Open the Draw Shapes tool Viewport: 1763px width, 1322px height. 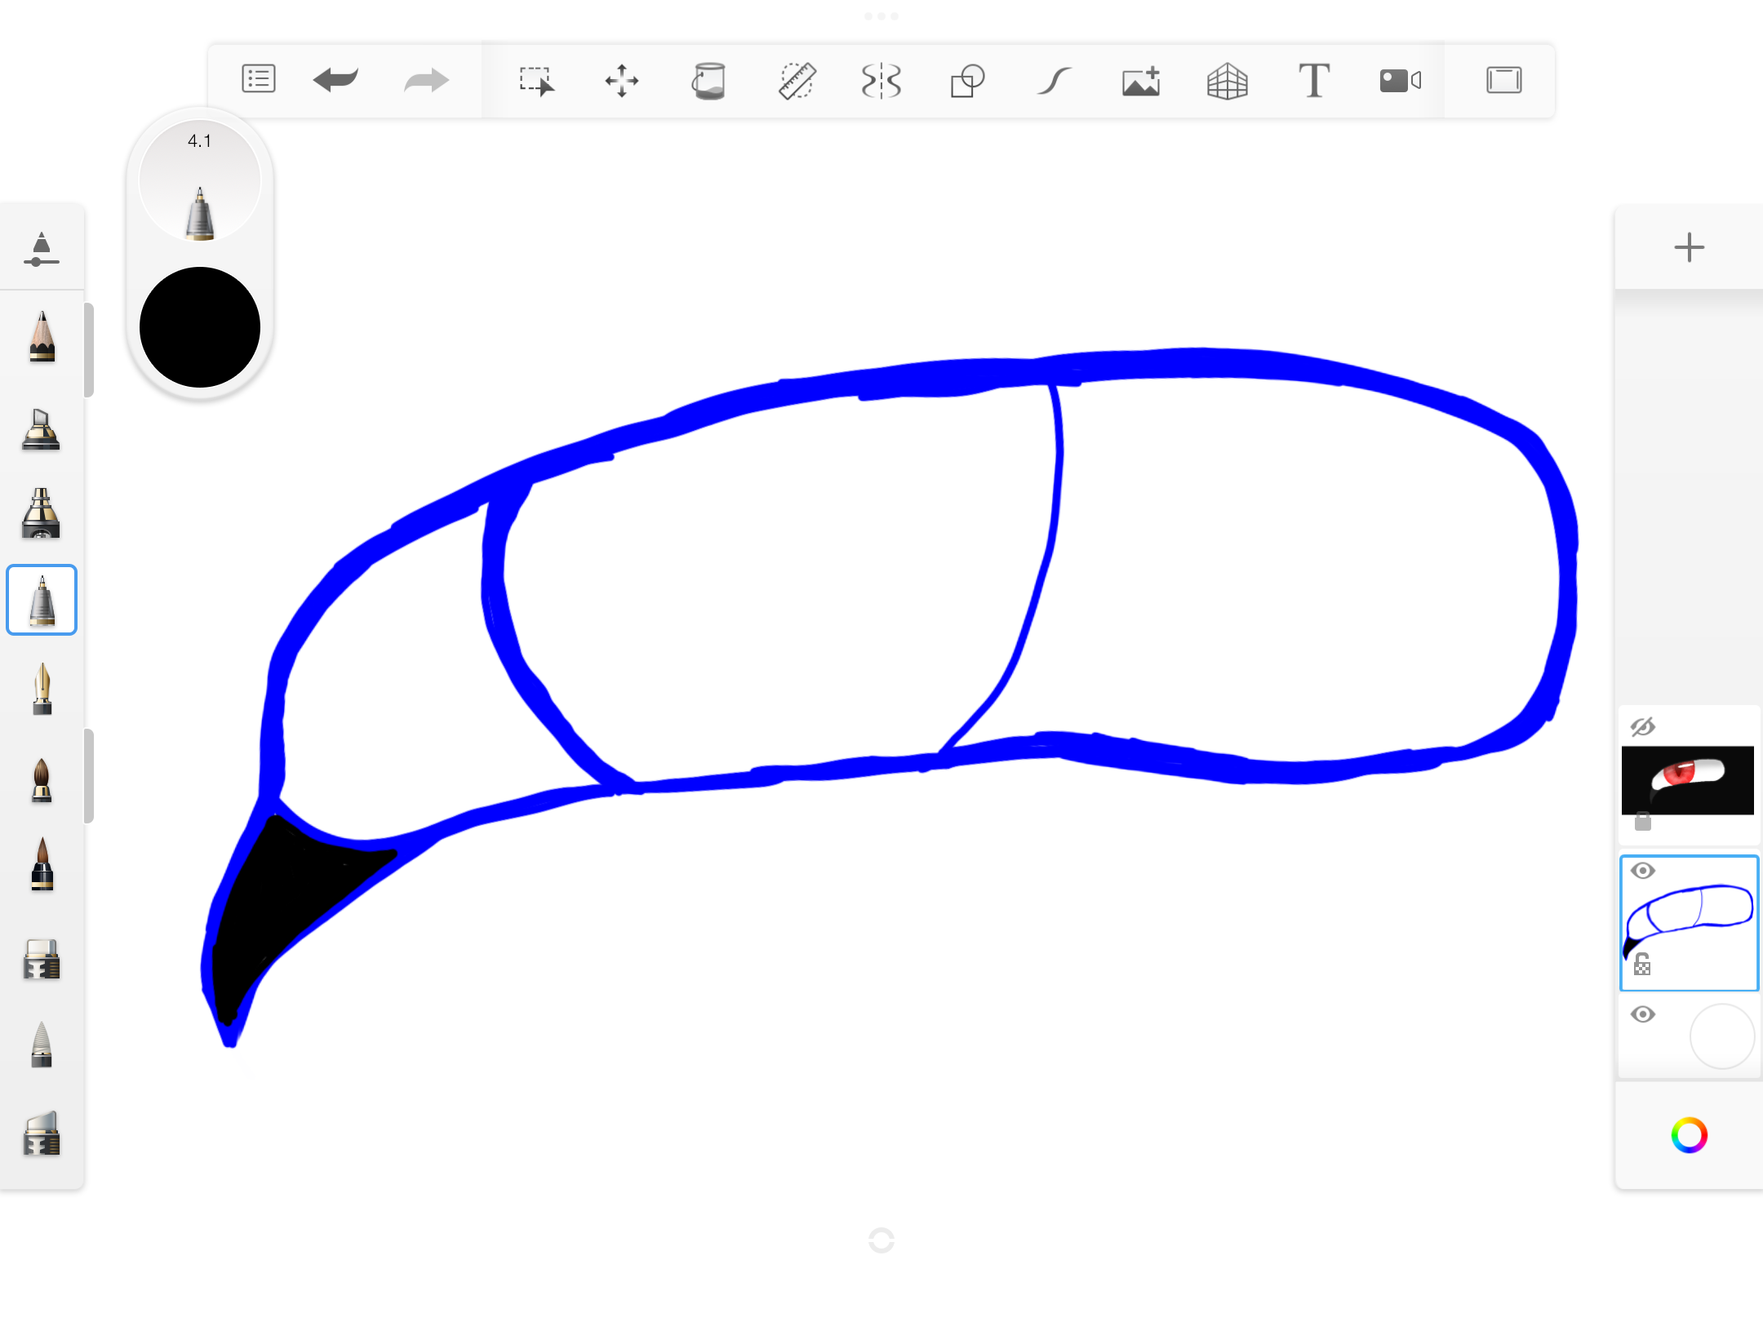click(967, 81)
